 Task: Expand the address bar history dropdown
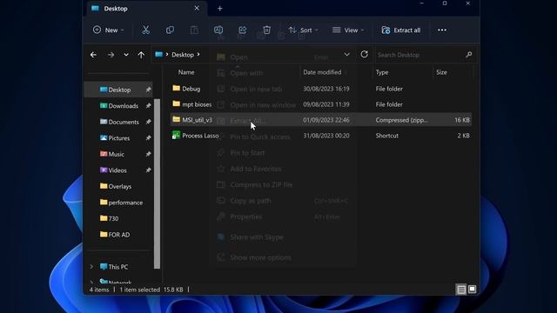point(346,54)
